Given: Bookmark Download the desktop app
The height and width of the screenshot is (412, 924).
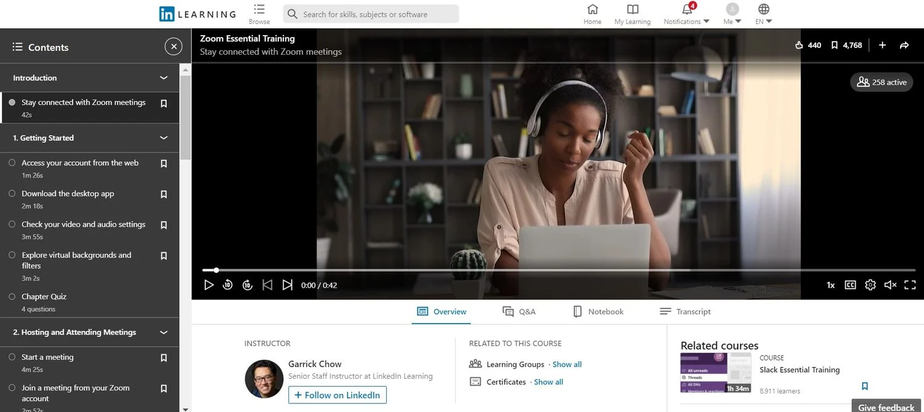Looking at the screenshot, I should pyautogui.click(x=164, y=194).
